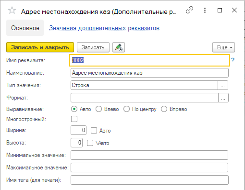245x190 pixels.
Task: Choose Влево alignment option
Action: click(x=98, y=109)
